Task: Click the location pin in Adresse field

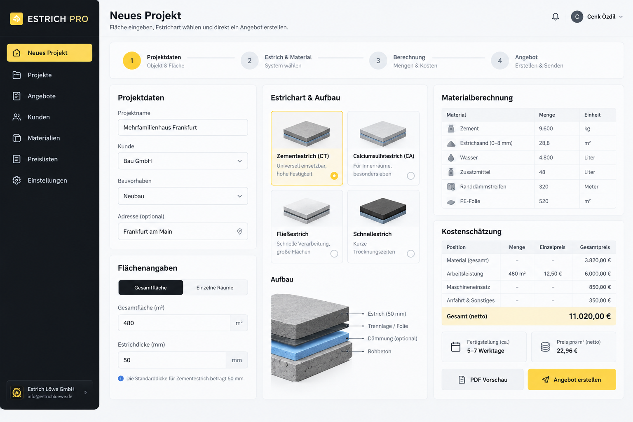Action: click(239, 232)
